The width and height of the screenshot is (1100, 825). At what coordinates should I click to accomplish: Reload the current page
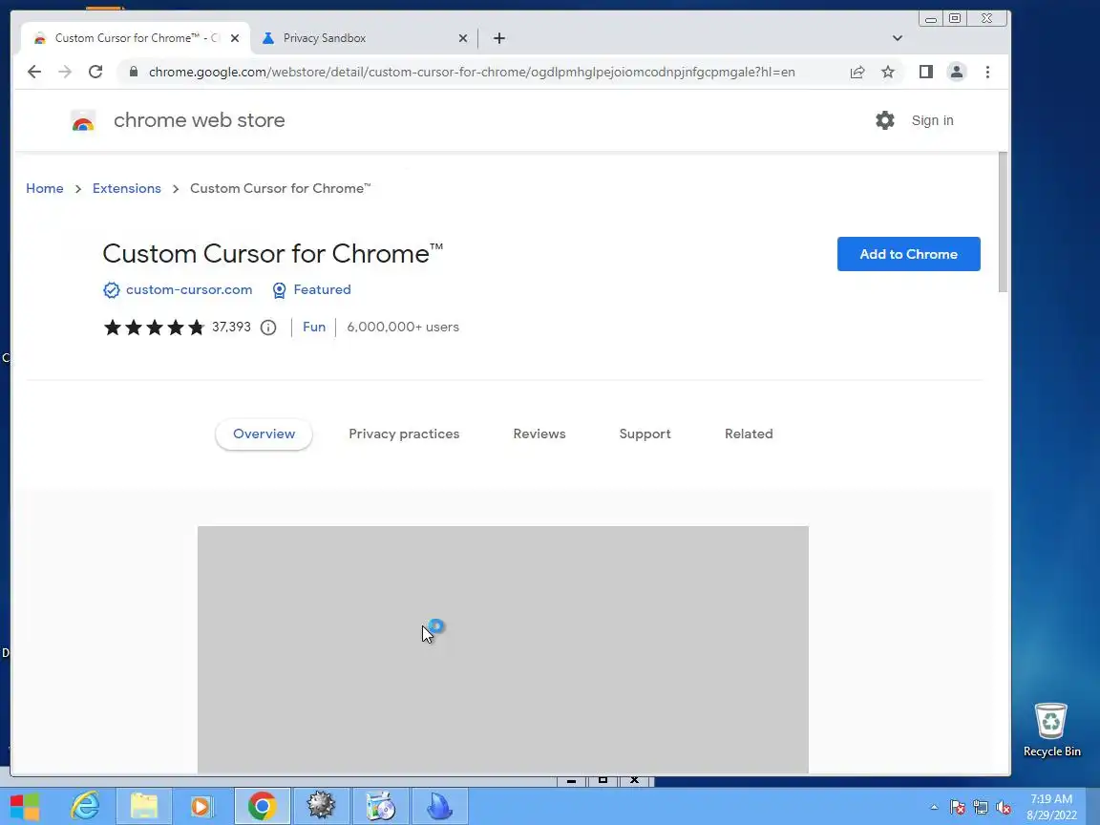[95, 72]
